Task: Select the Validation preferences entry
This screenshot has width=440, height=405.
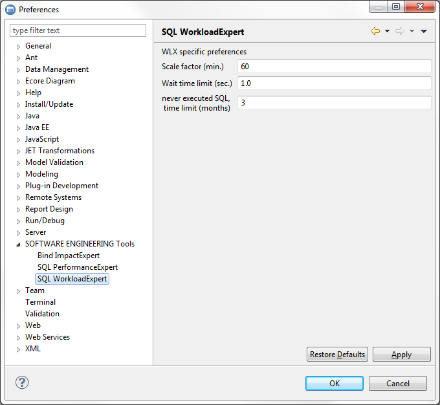Action: pyautogui.click(x=42, y=314)
